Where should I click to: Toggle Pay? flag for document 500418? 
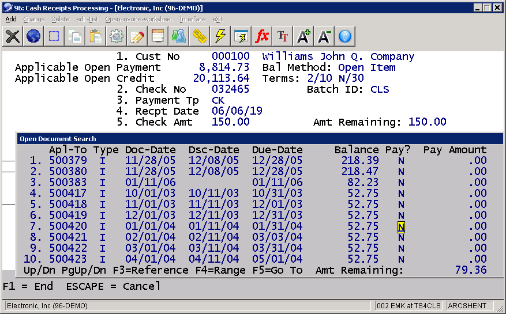(x=401, y=205)
